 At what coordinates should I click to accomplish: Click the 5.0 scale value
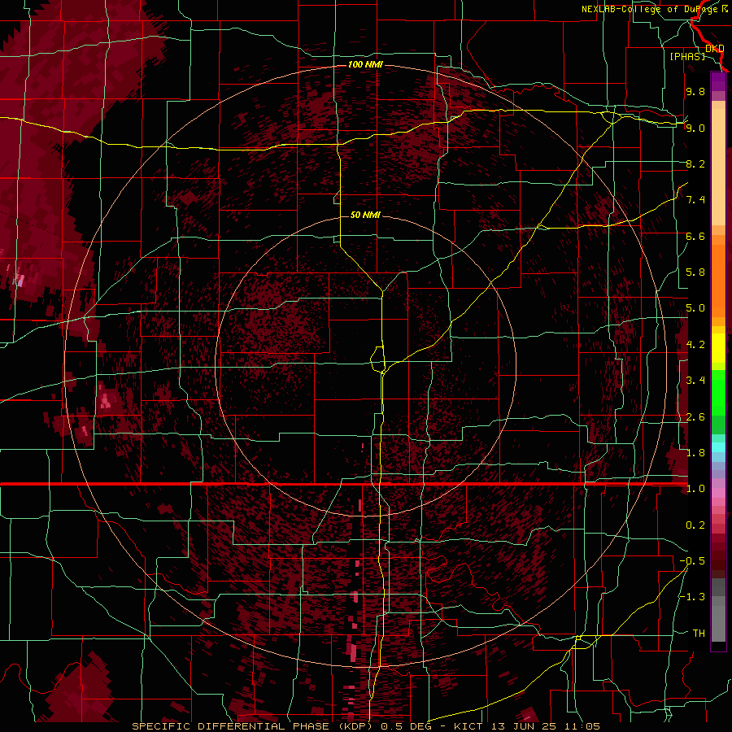tap(695, 308)
